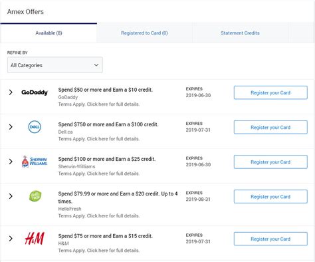This screenshot has height=262, width=315.
Task: Click 'Spend $50 or more and Earn a $10 credit.'
Action: coord(106,90)
